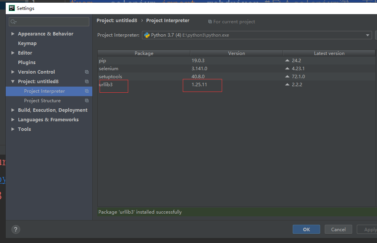Click the Python icon in interpreter field
Image resolution: width=377 pixels, height=243 pixels.
point(147,35)
